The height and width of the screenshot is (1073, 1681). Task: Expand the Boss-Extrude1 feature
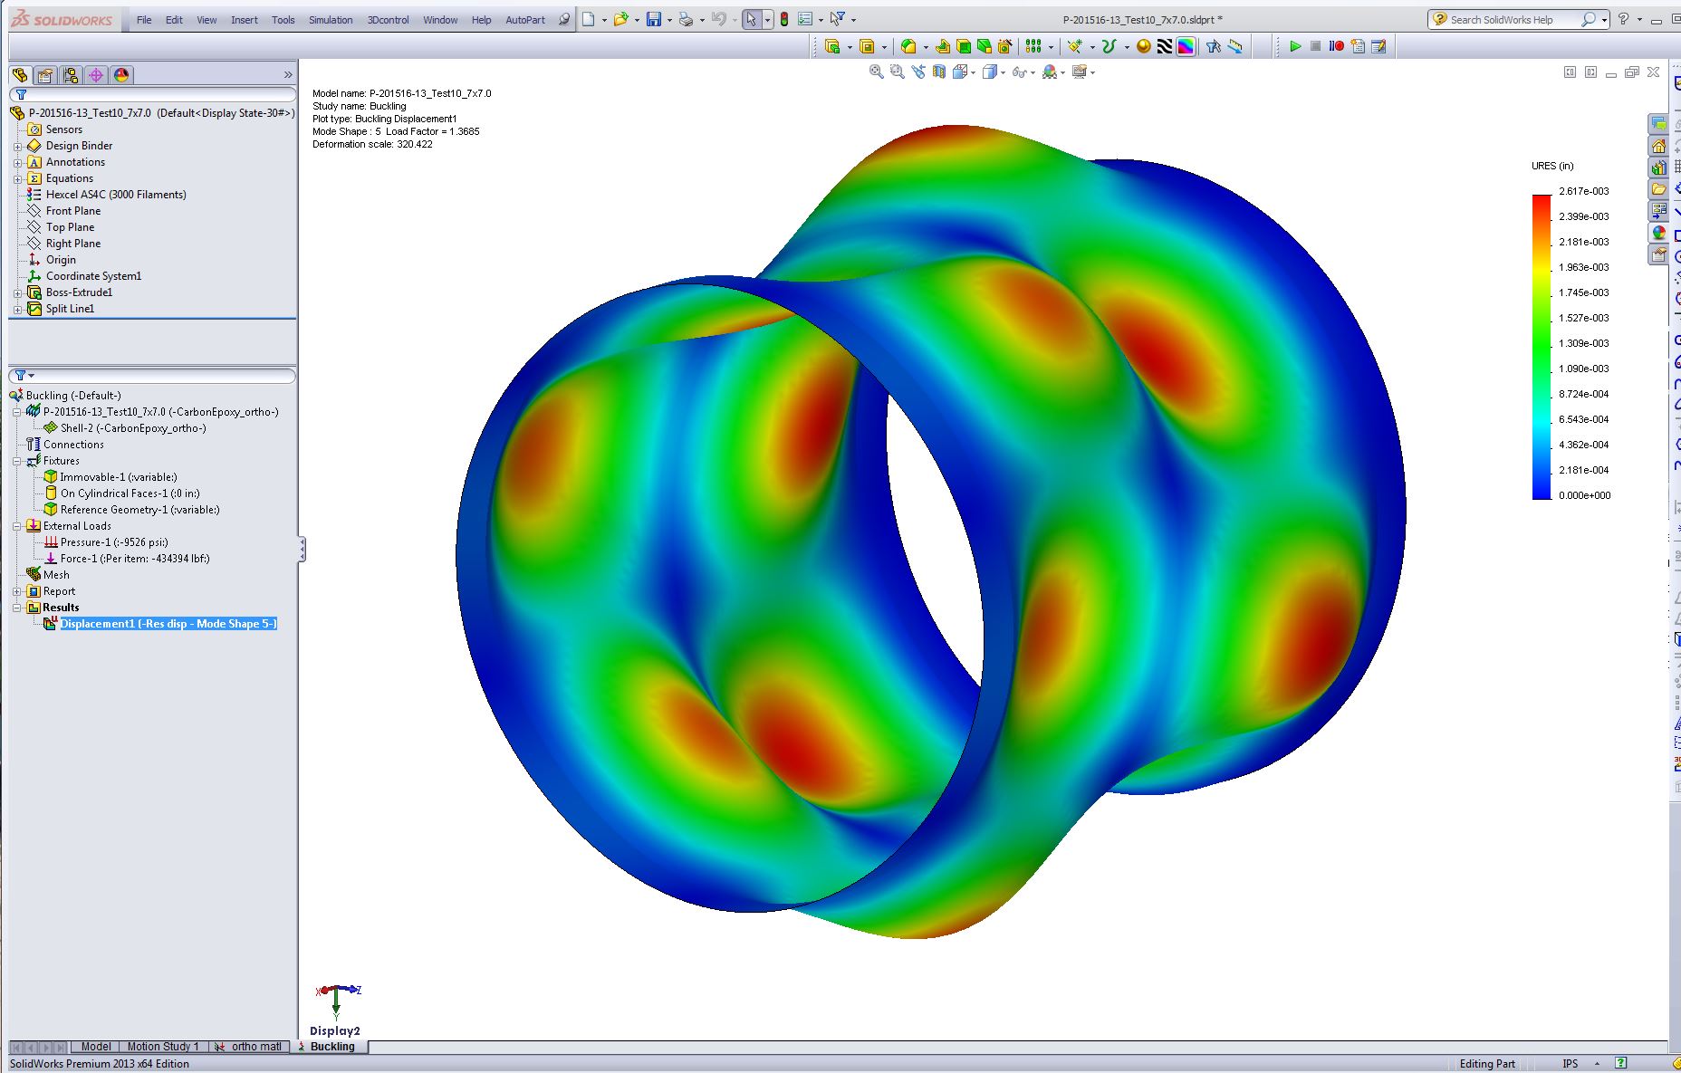point(17,292)
